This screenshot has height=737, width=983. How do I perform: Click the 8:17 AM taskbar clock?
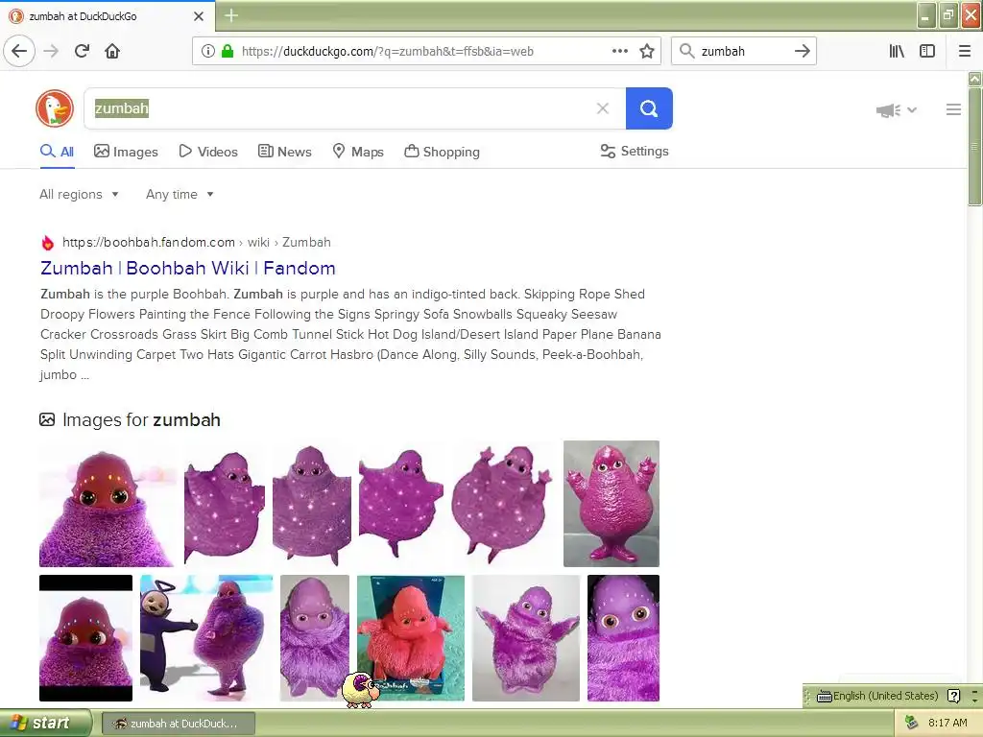pyautogui.click(x=947, y=724)
